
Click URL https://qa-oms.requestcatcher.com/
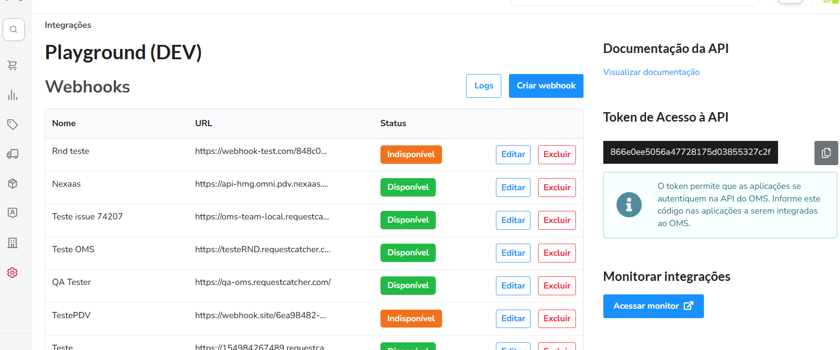263,282
